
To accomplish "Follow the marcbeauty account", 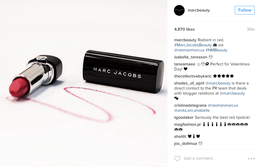I will (245, 10).
